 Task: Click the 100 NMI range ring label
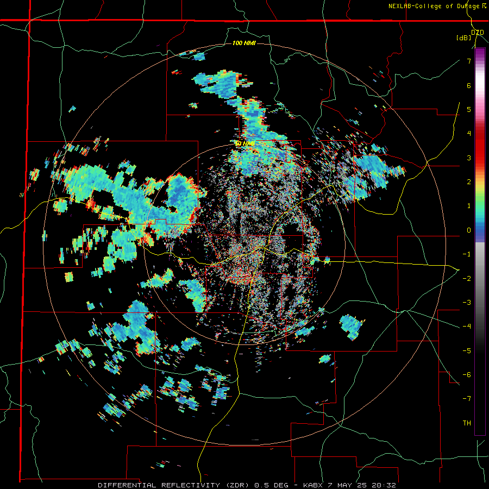pyautogui.click(x=244, y=43)
